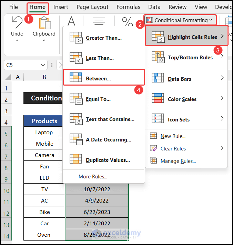
Task: Open the Clipboard paste icon
Action: 45,23
